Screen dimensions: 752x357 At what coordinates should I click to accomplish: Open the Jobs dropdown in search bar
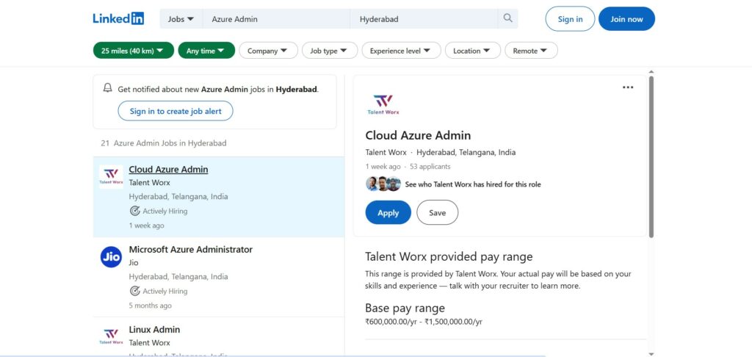(181, 19)
